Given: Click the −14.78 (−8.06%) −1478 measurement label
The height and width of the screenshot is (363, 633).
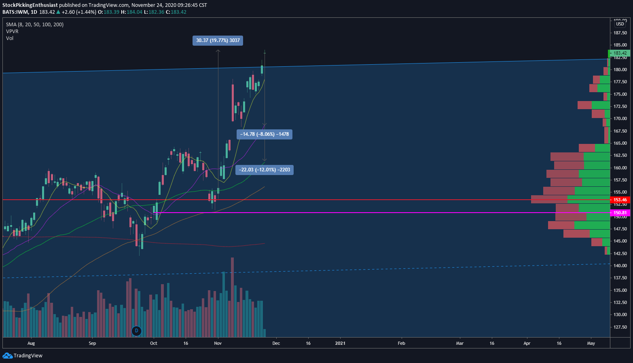Looking at the screenshot, I should (265, 134).
